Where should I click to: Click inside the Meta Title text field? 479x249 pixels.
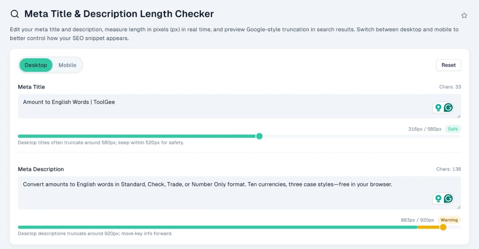pyautogui.click(x=239, y=106)
